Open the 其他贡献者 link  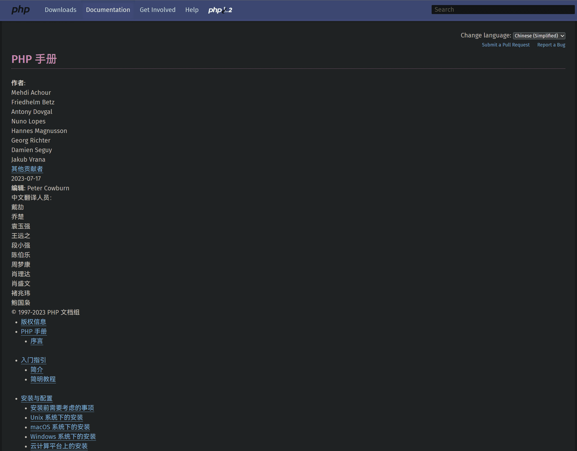coord(27,169)
